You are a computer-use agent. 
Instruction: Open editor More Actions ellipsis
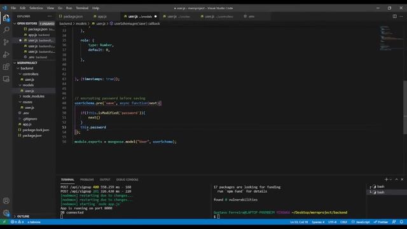401,16
